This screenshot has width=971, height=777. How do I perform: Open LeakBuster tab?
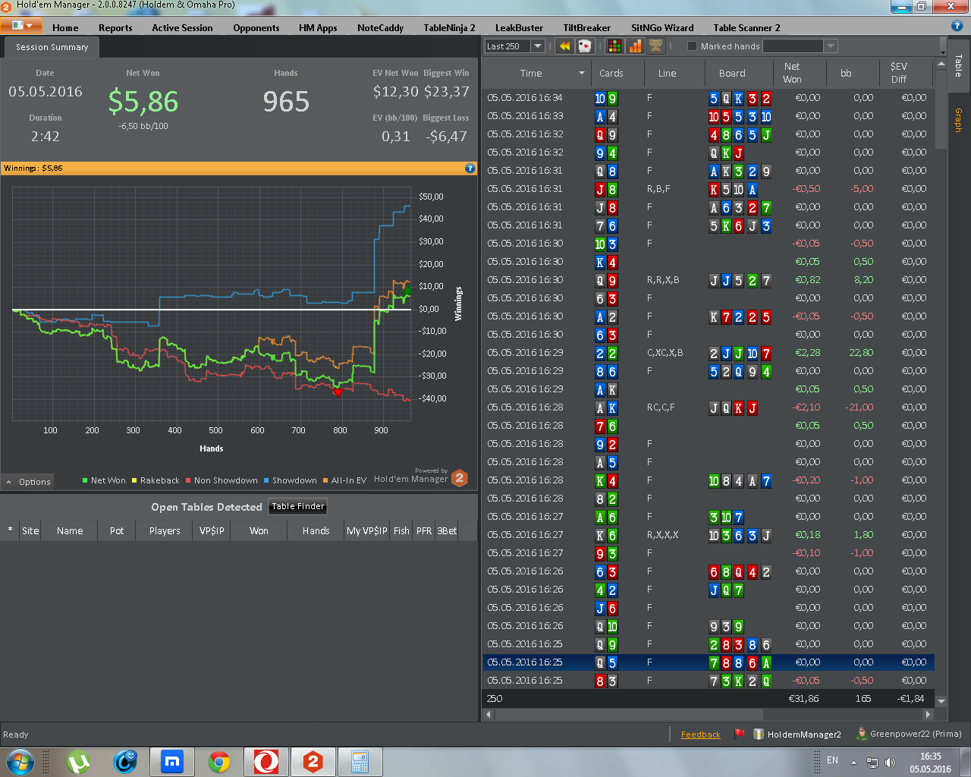(x=519, y=28)
